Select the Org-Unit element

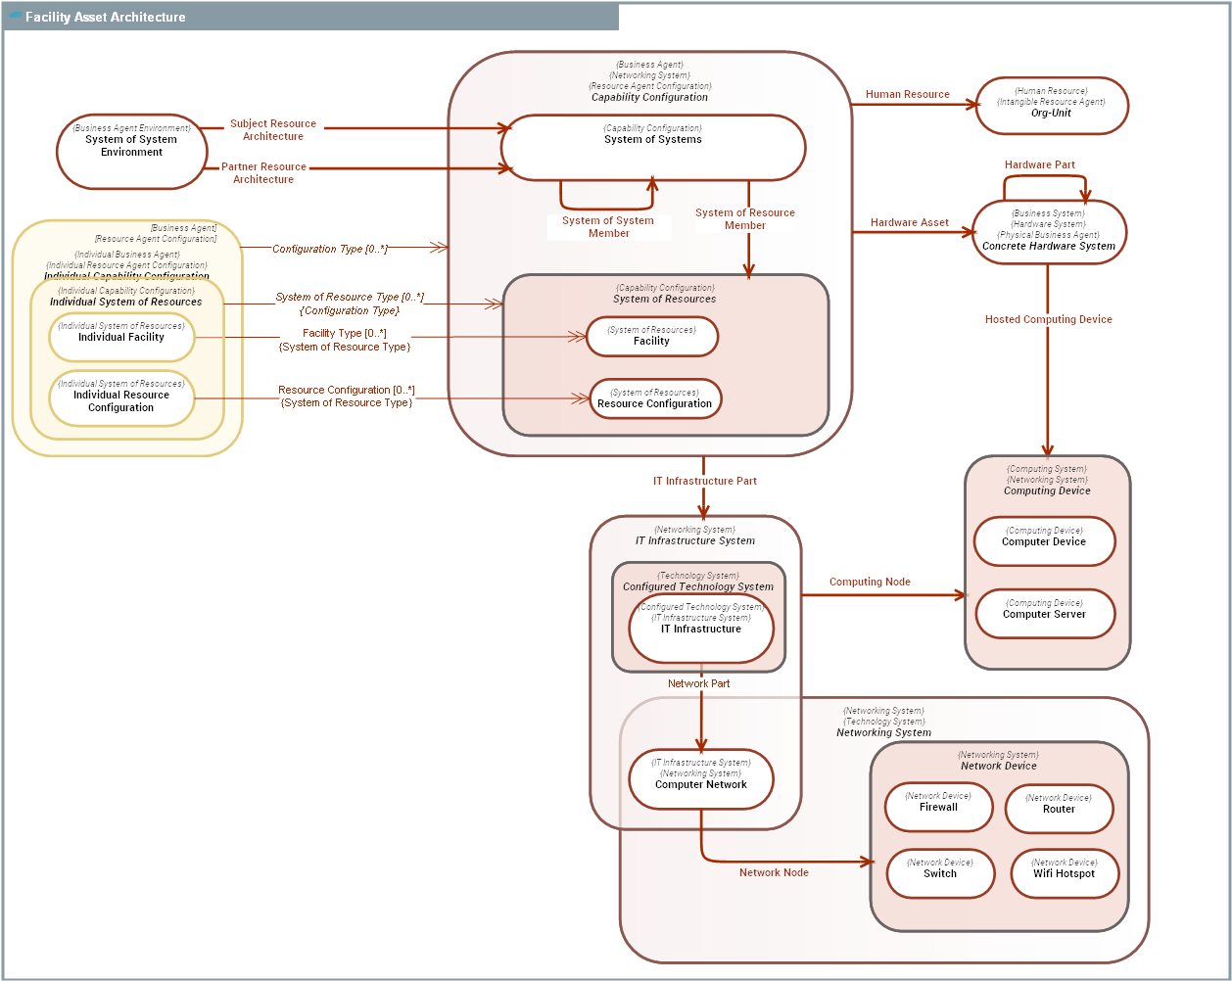pyautogui.click(x=1051, y=106)
